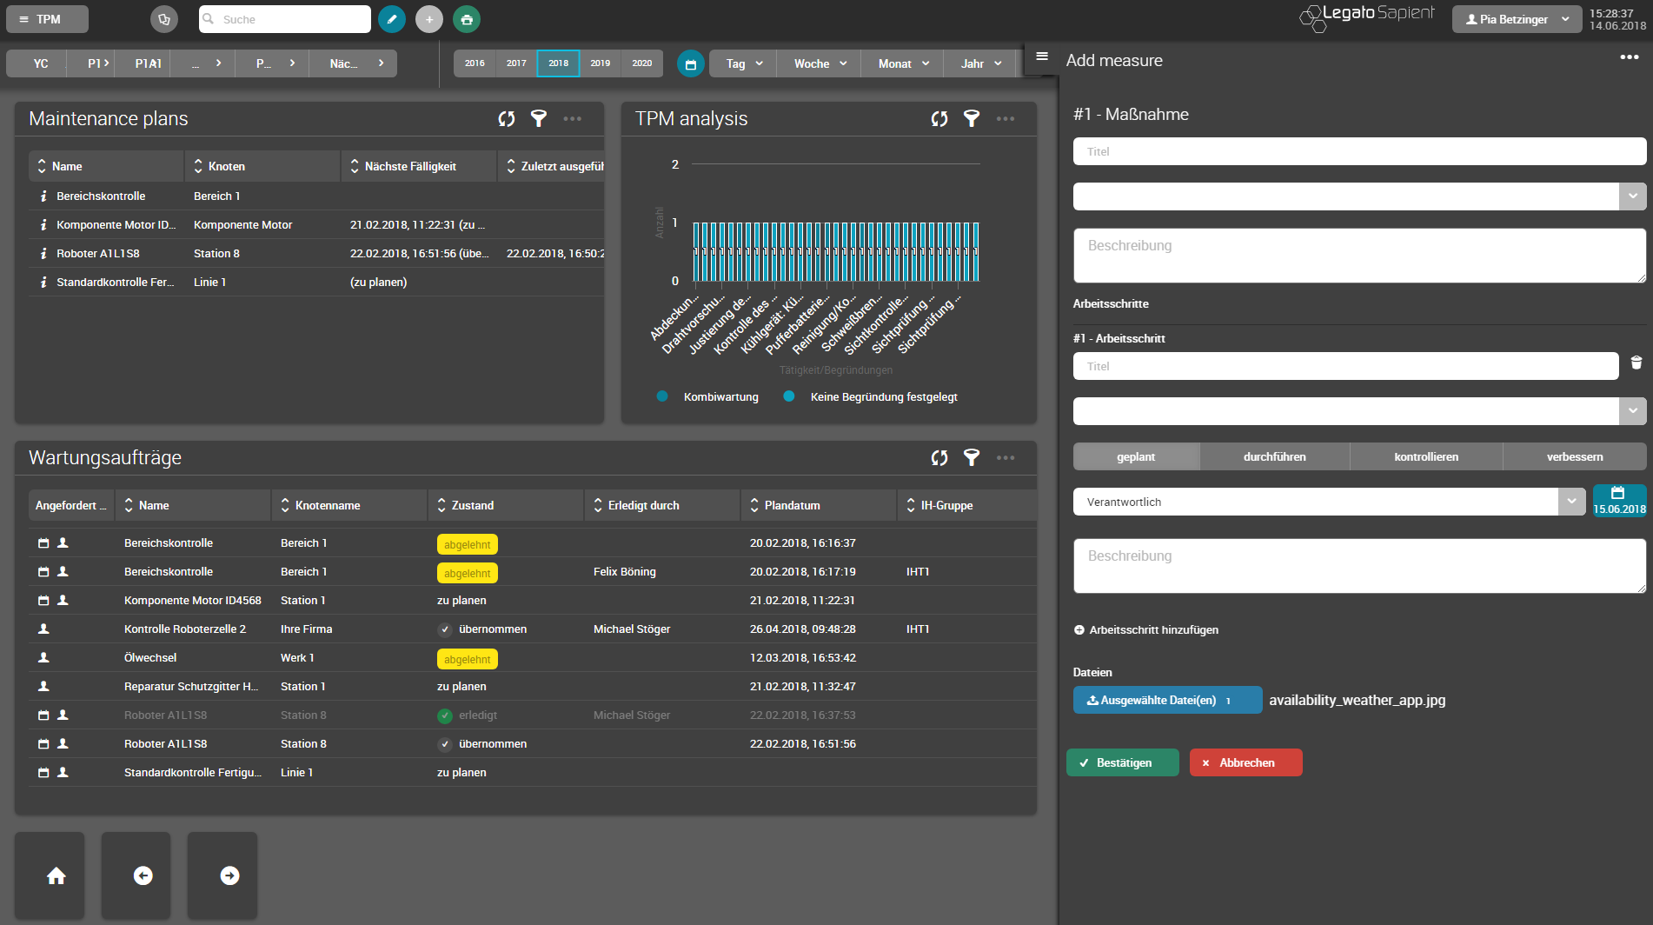Open the TPM main menu
Image resolution: width=1653 pixels, height=925 pixels.
pyautogui.click(x=47, y=19)
